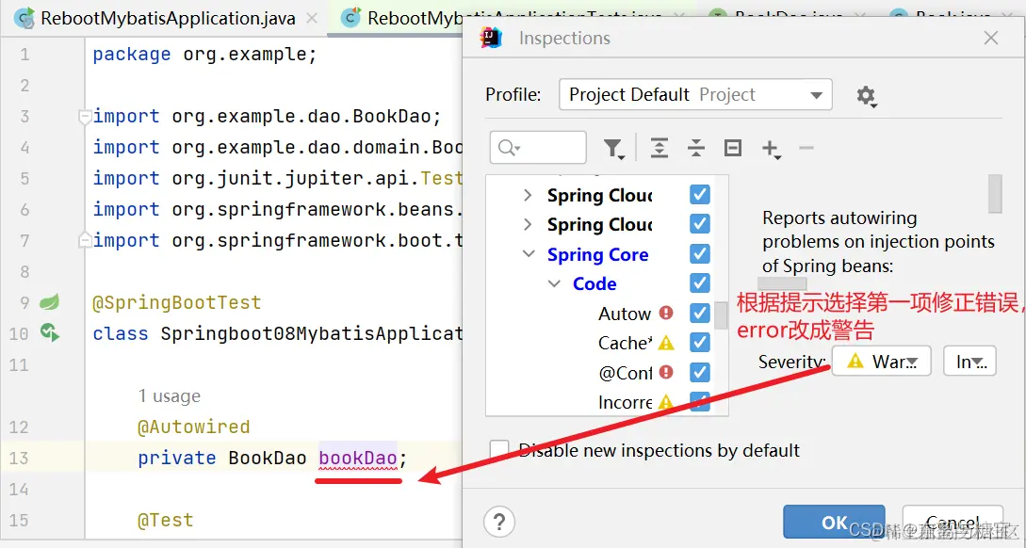Click OK to apply inspection settings
The width and height of the screenshot is (1026, 548).
(x=835, y=522)
